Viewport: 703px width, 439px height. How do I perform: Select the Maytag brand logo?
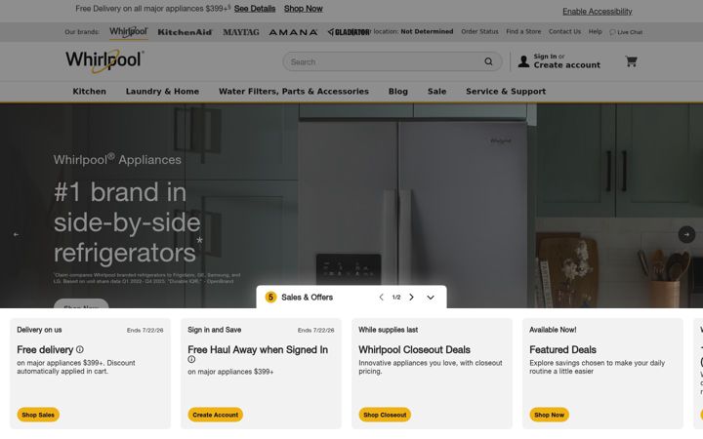pos(241,32)
